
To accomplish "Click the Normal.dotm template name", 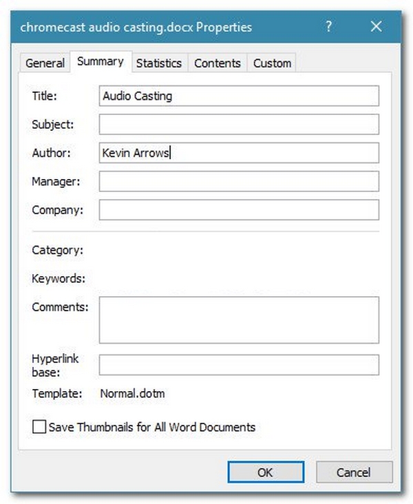I will [x=132, y=394].
